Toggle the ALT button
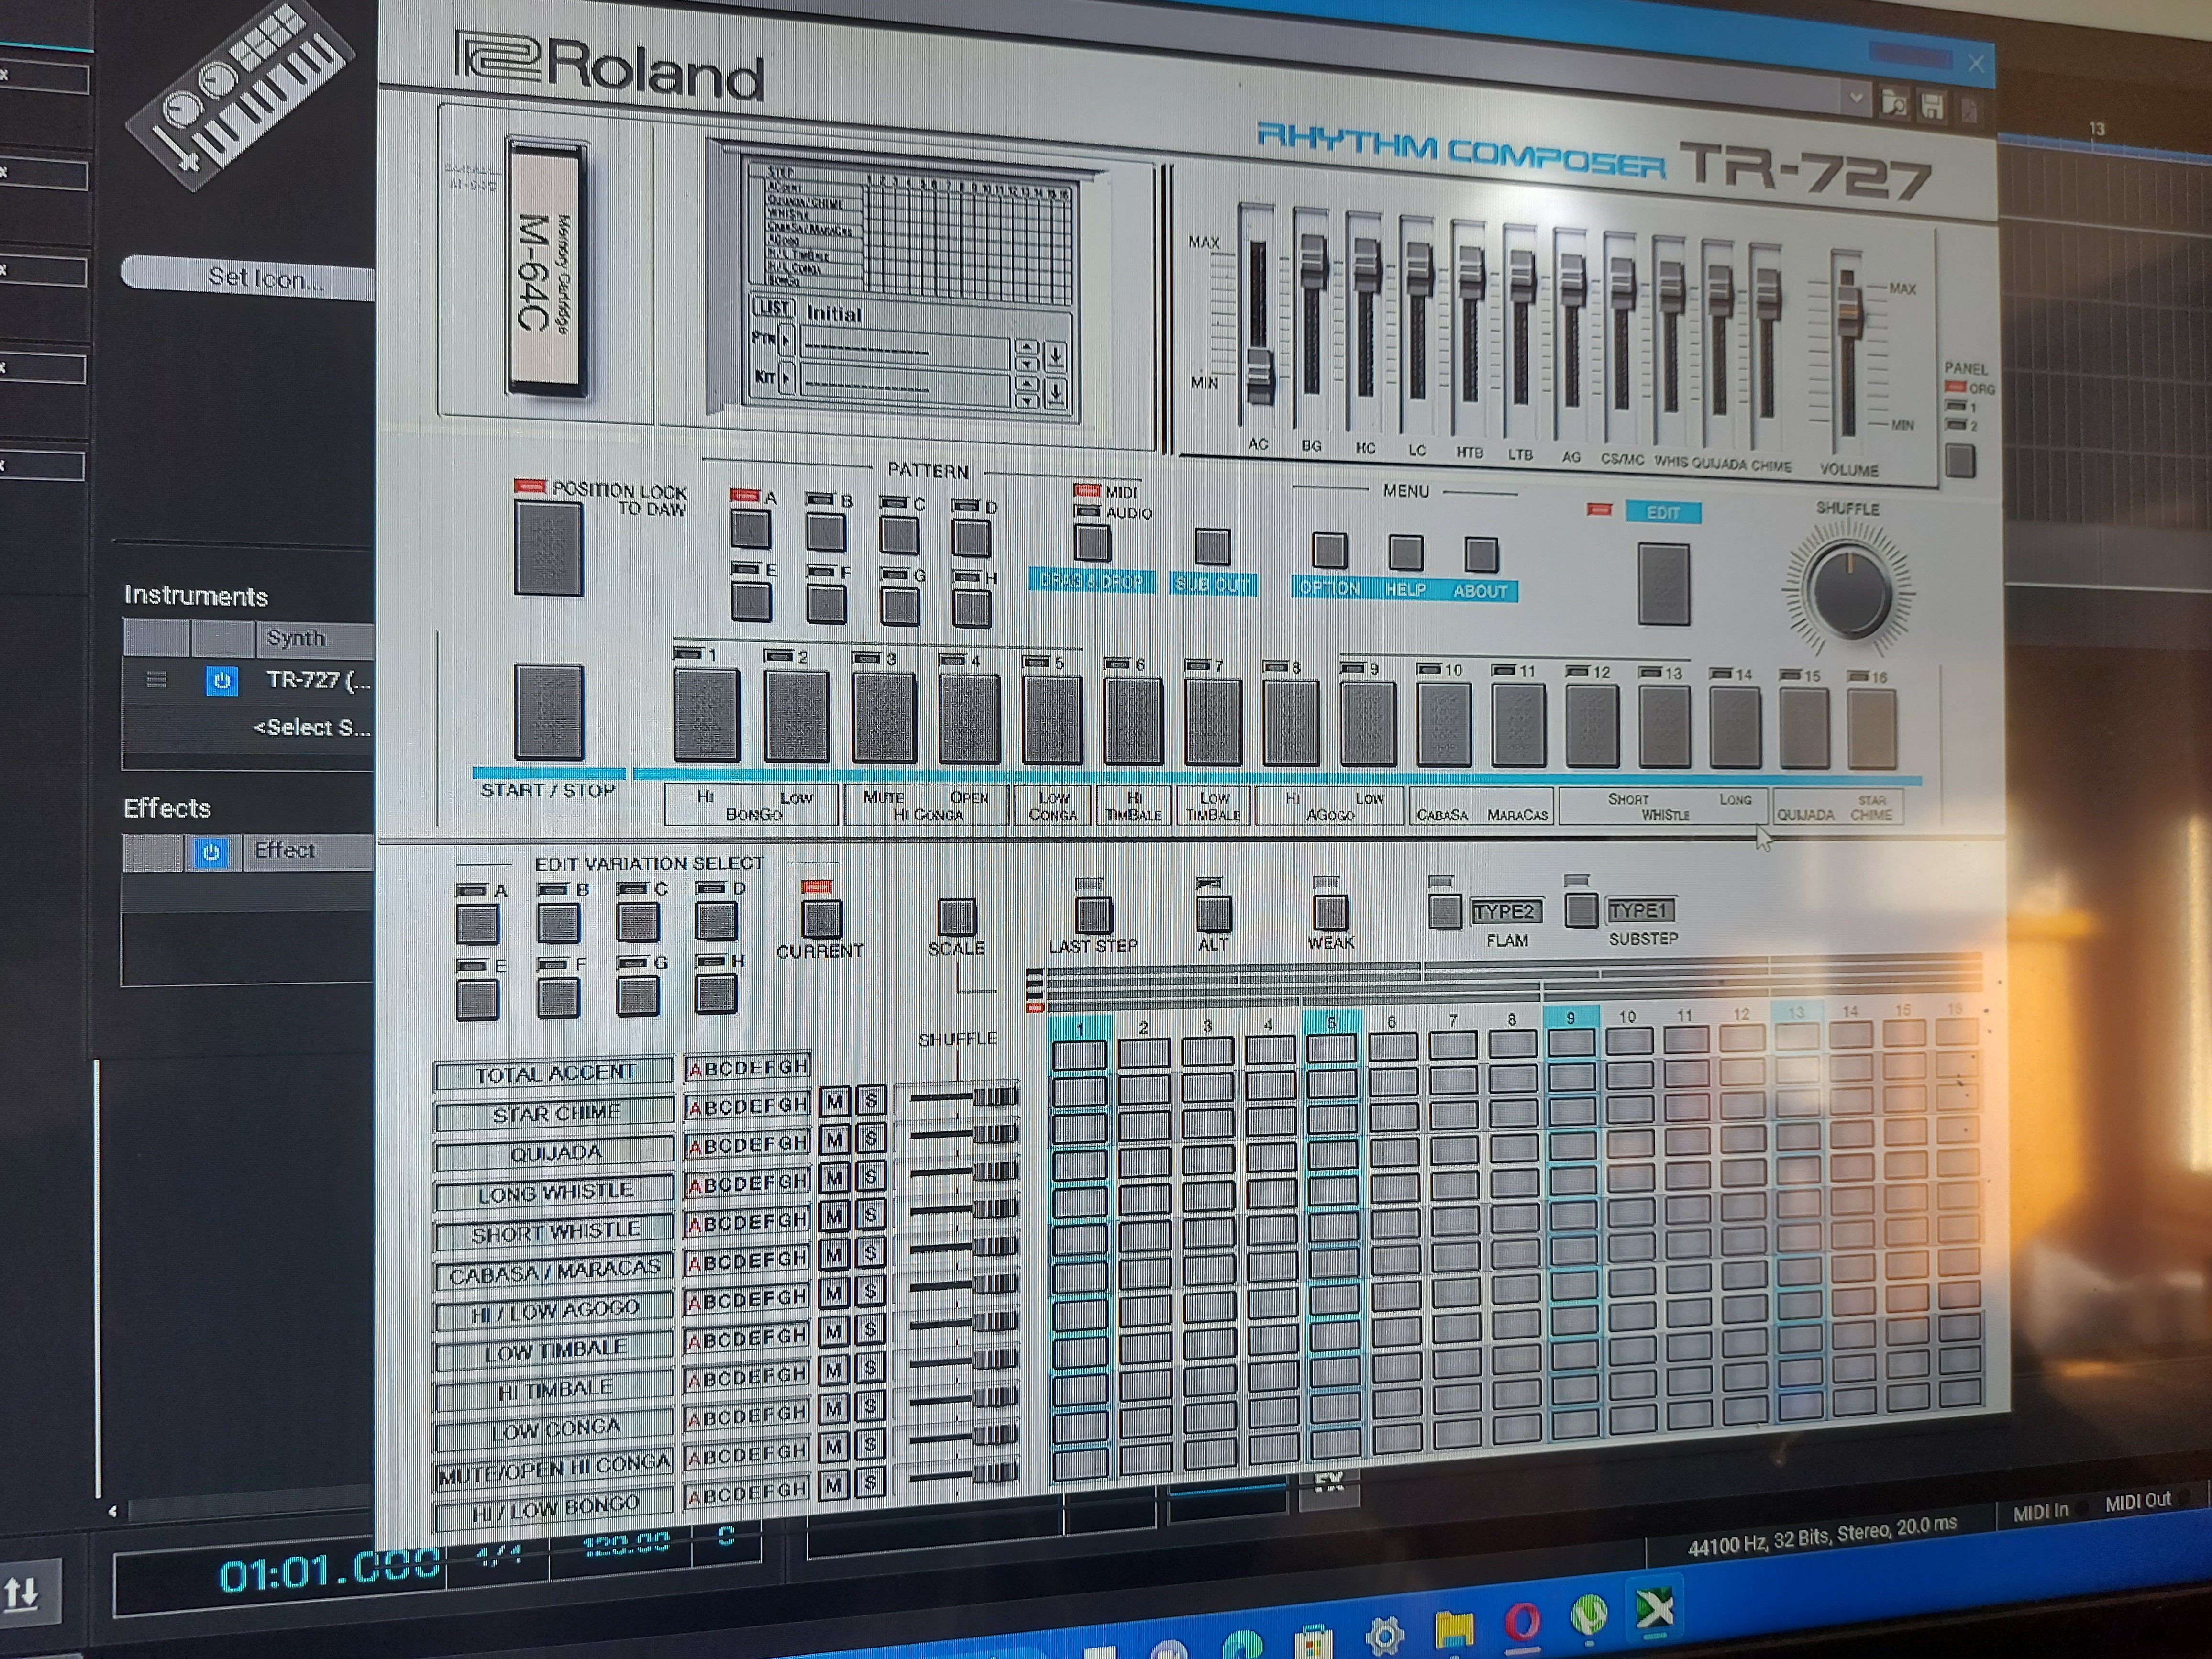 point(1213,914)
